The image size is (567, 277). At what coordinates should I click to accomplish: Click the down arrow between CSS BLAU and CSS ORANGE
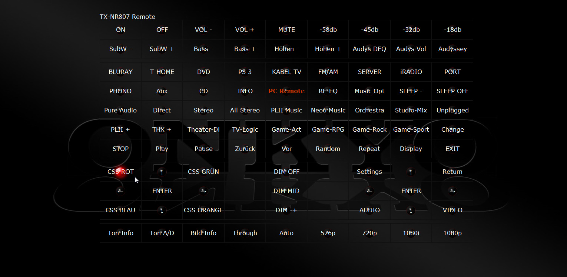[x=162, y=210]
